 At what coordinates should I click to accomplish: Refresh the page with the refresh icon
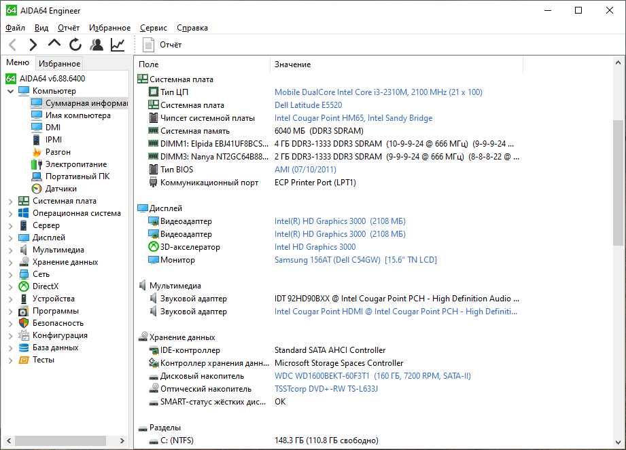pos(75,45)
